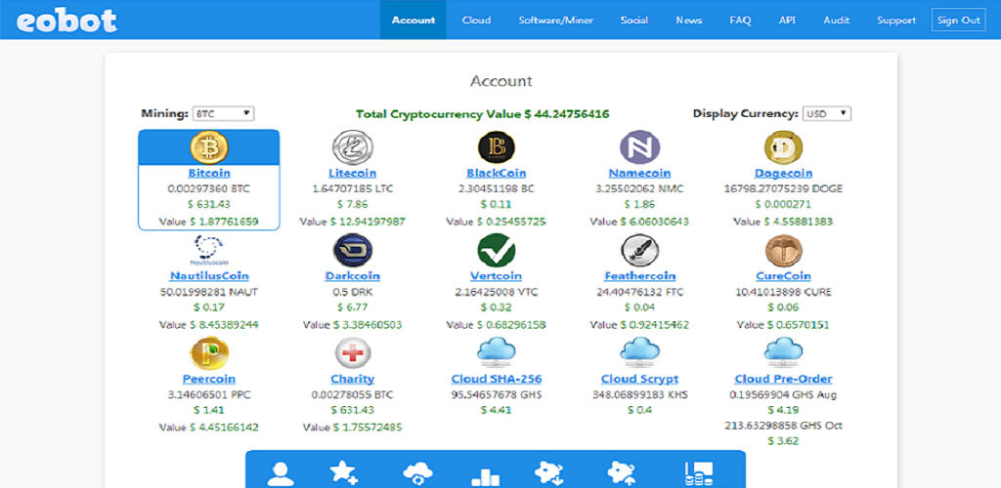Select the Account tab in navigation
The width and height of the screenshot is (1001, 488).
413,20
